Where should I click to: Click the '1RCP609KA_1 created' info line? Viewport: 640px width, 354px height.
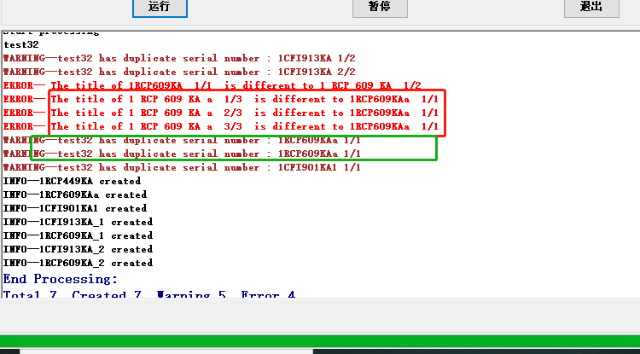click(x=79, y=235)
